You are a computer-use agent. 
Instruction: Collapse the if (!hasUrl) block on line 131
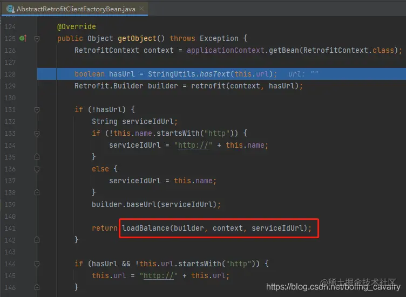coord(37,110)
